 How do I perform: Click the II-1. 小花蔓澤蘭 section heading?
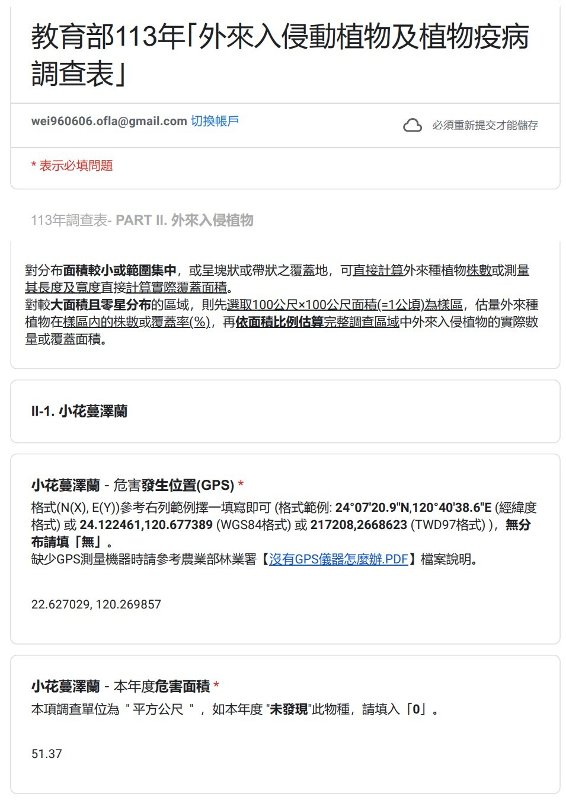[x=79, y=411]
